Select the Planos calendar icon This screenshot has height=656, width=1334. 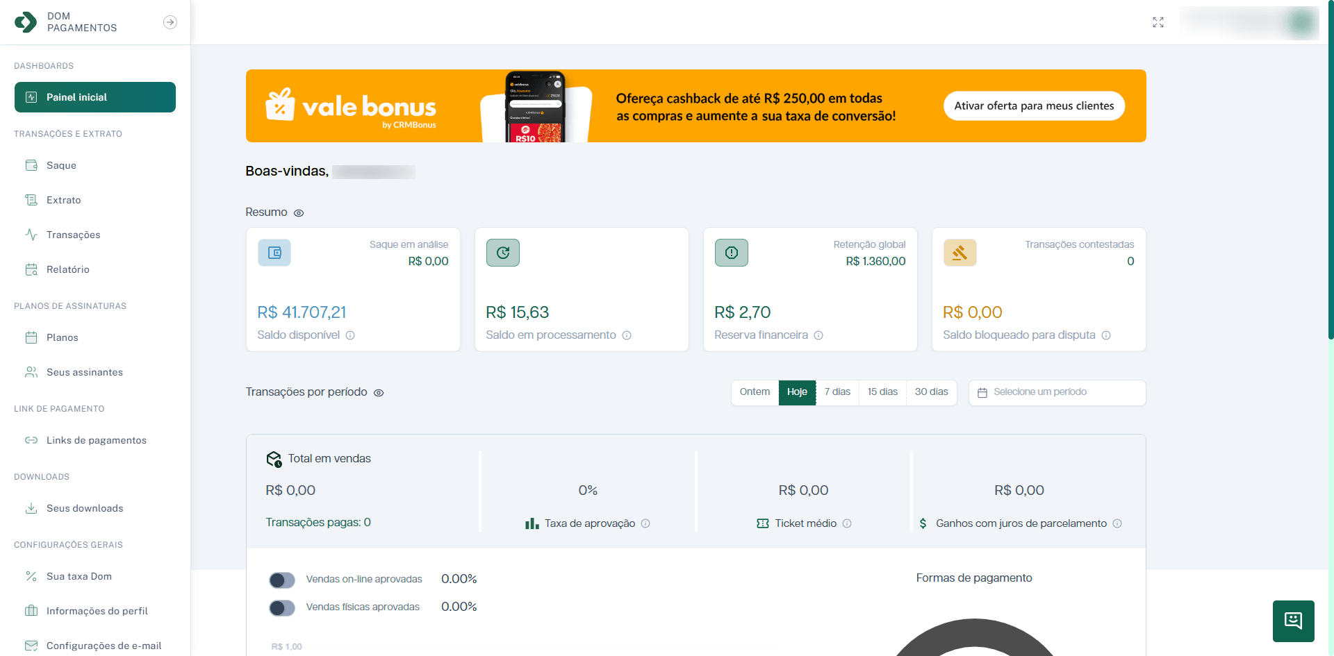[31, 337]
